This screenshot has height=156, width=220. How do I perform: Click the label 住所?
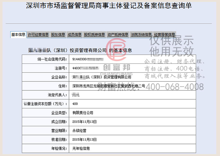click(62, 86)
